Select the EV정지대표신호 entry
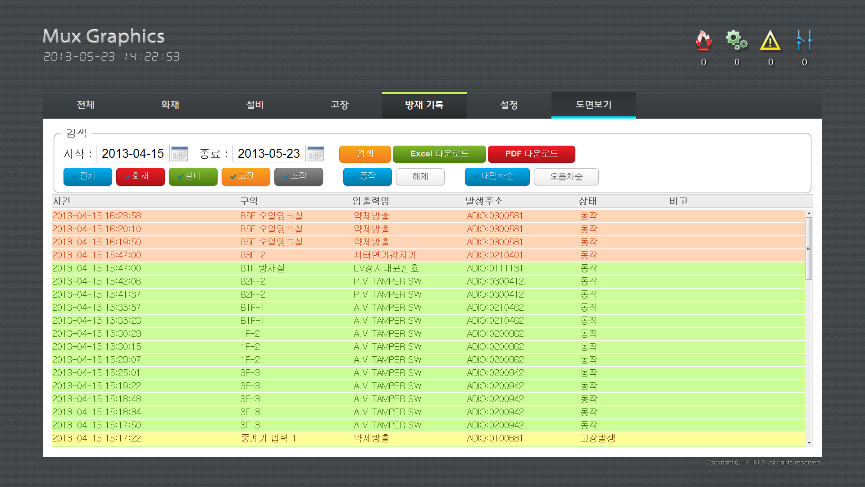The width and height of the screenshot is (865, 487). coord(428,268)
